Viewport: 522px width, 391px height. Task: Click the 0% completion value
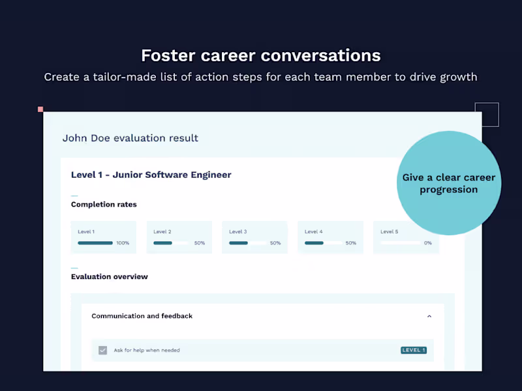(428, 243)
